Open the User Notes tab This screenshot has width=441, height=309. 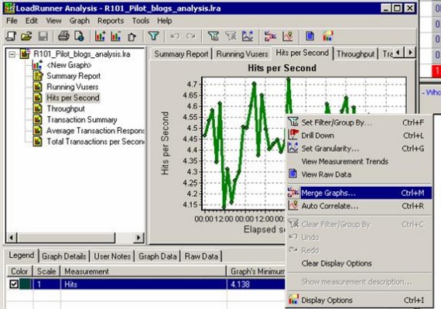(112, 256)
